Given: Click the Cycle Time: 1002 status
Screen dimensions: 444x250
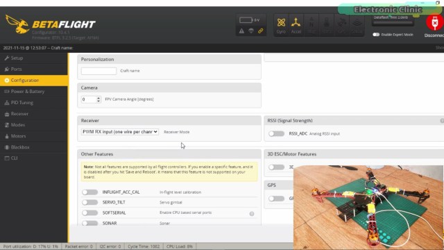Looking at the screenshot, I should click(144, 247).
